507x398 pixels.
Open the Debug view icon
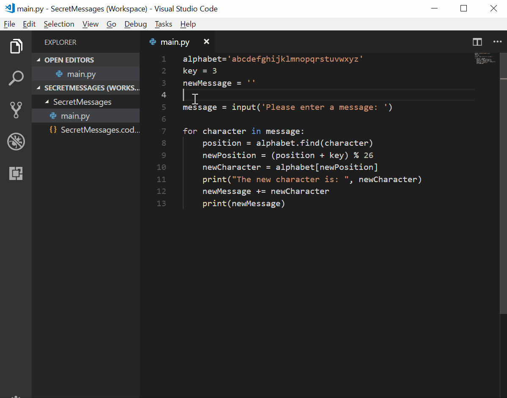tap(16, 142)
